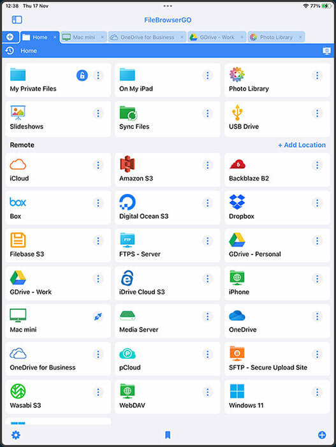Open options menu for USB Drive
This screenshot has width=336, height=447.
(317, 114)
